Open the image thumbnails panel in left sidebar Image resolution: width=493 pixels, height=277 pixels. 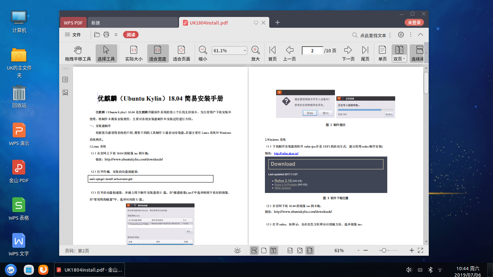65,93
